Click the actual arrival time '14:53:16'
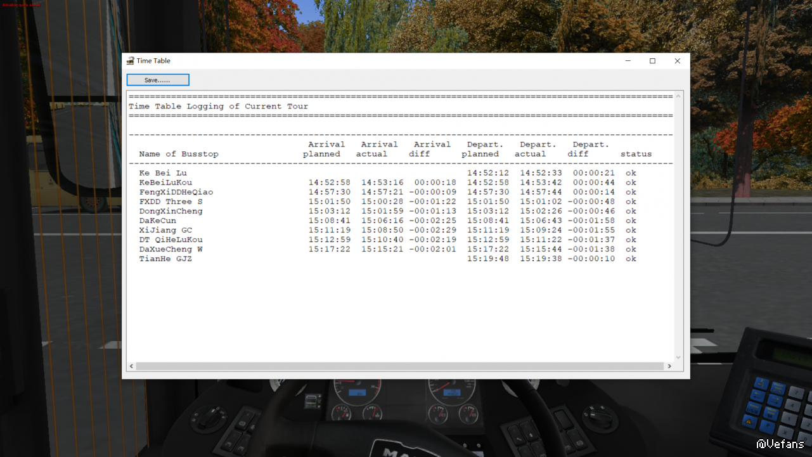Screen dimensions: 812x457 pyautogui.click(x=382, y=183)
